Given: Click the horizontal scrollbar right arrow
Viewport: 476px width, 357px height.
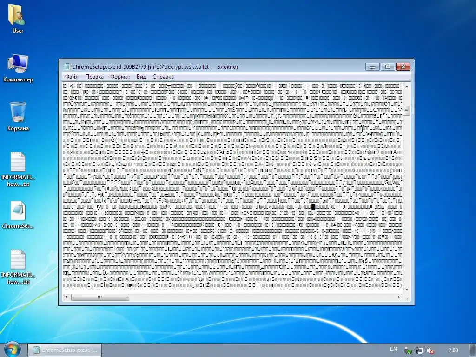Looking at the screenshot, I should 398,297.
